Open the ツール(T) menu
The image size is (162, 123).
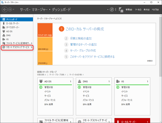pyautogui.click(x=138, y=10)
